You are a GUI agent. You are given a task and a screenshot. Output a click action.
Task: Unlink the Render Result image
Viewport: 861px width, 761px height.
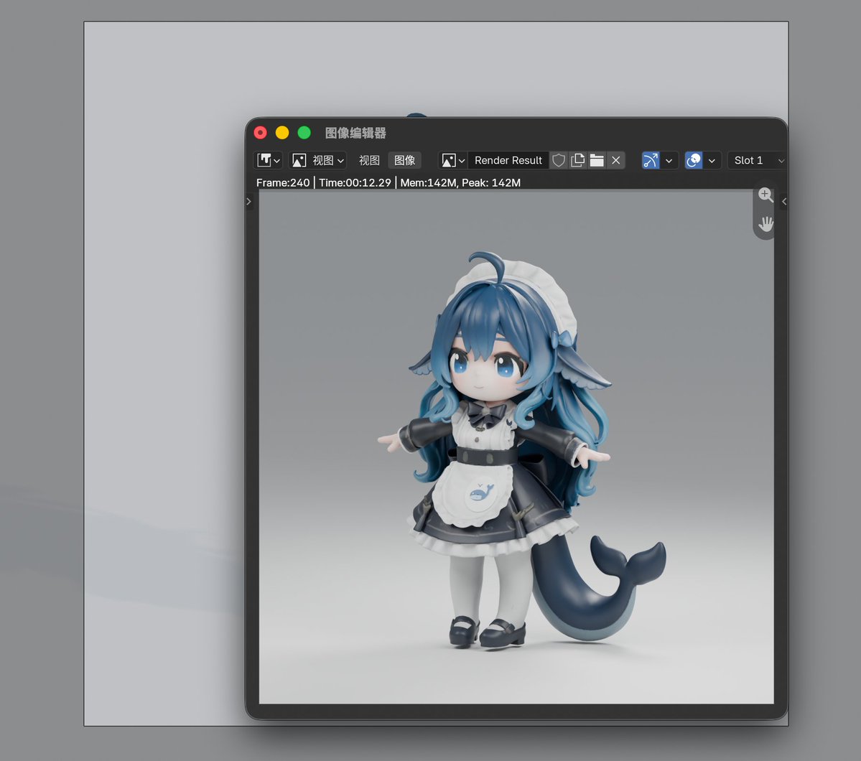click(616, 160)
